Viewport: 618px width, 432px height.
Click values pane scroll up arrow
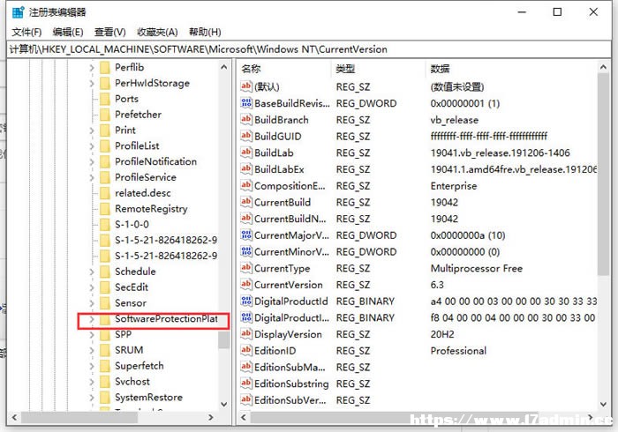coord(603,67)
